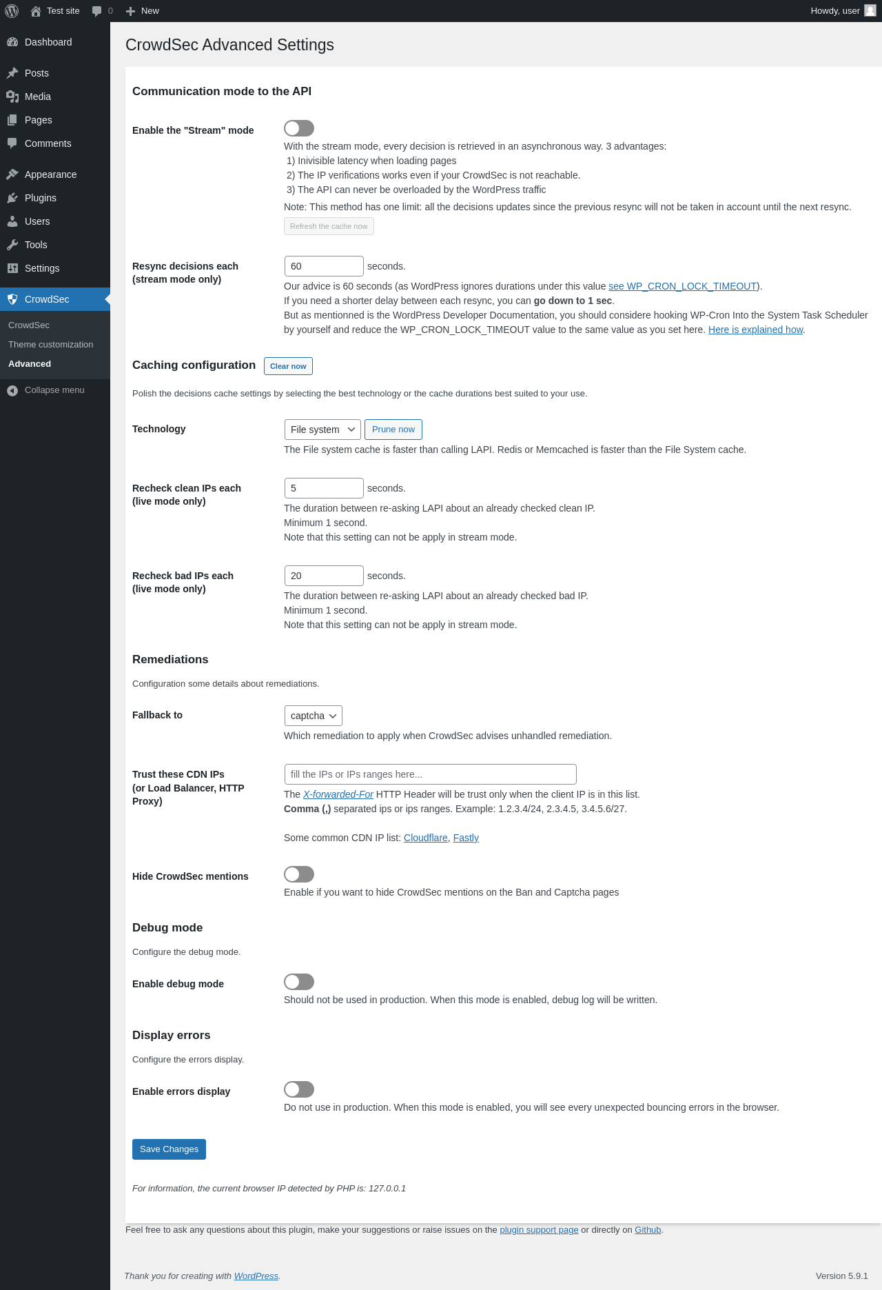Open the comments bubble icon in admin bar
Image resolution: width=882 pixels, height=1290 pixels.
tap(97, 11)
